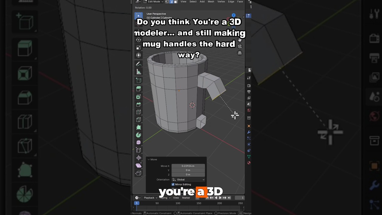Click the timeline current frame field
Screen dimensions: 382x215
[239, 198]
